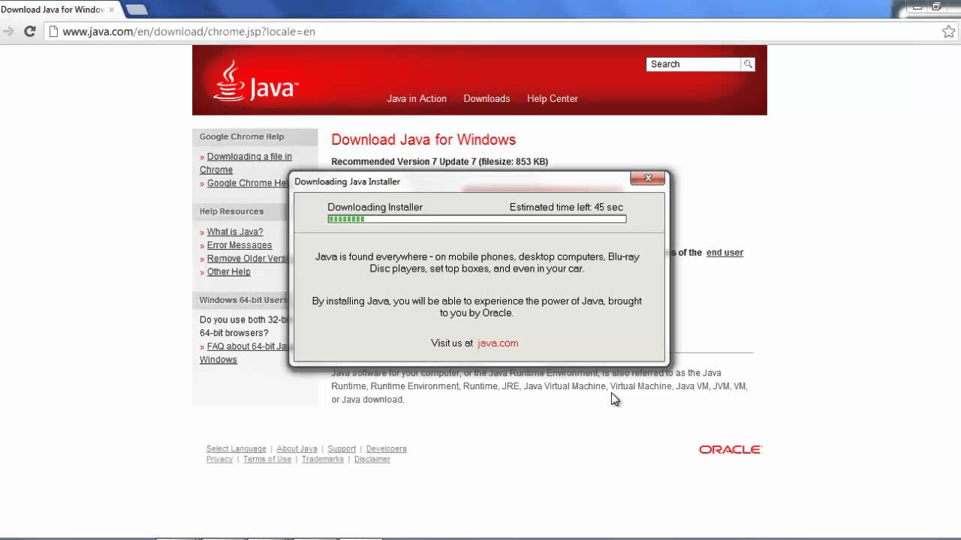The image size is (961, 540).
Task: Open a new browser tab
Action: pos(136,9)
